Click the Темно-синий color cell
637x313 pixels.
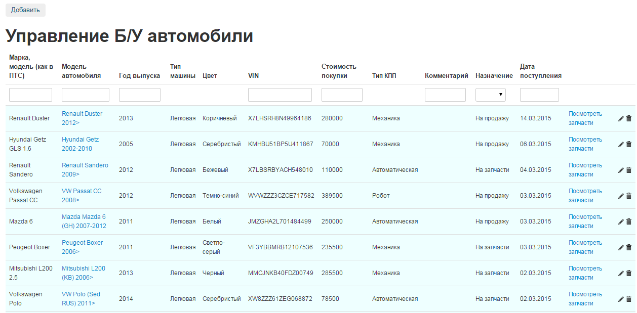click(x=221, y=196)
